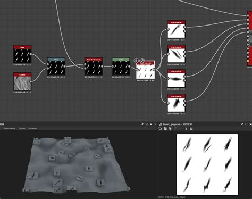
Task: Click the 2048 x 2048 Grayscale status text
Action: click(x=171, y=197)
